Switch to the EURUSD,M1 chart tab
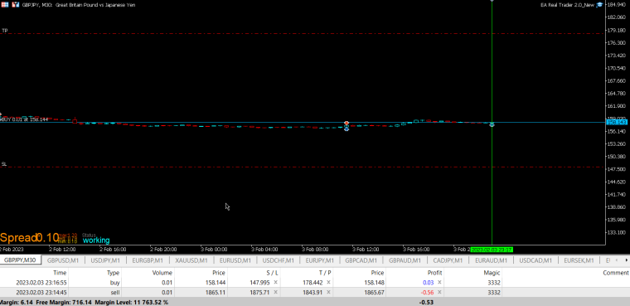The image size is (630, 306). [x=235, y=260]
